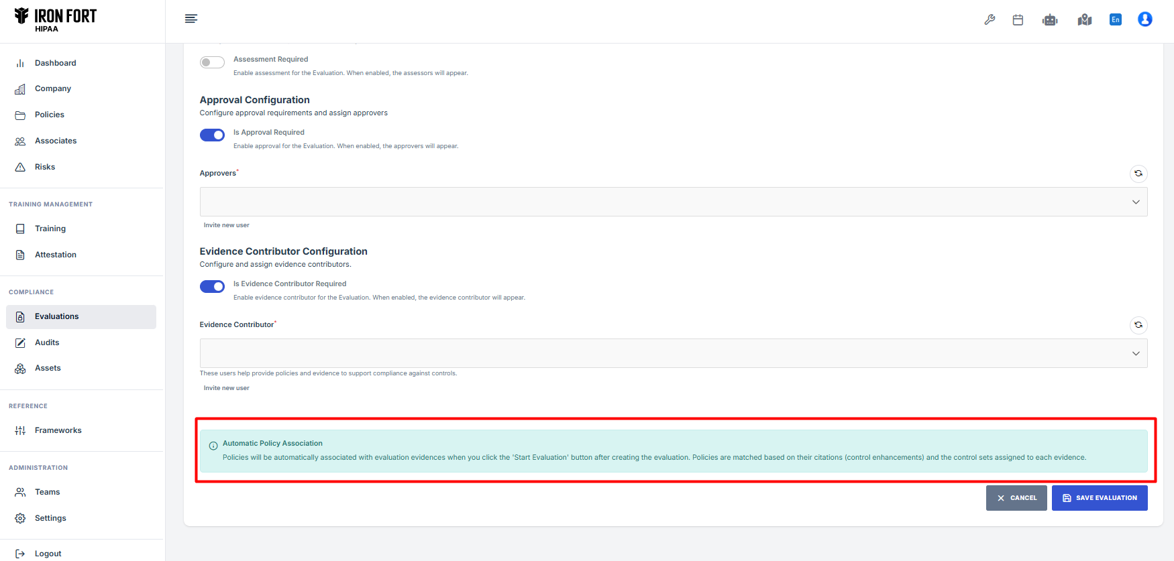This screenshot has height=561, width=1174.
Task: Open Frameworks in the sidebar
Action: click(x=58, y=430)
